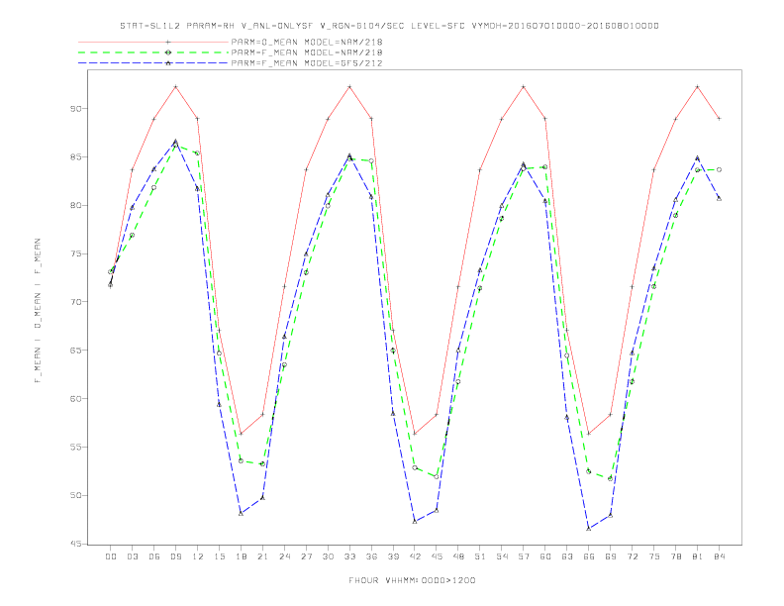Click x-axis tick label 09

click(175, 556)
